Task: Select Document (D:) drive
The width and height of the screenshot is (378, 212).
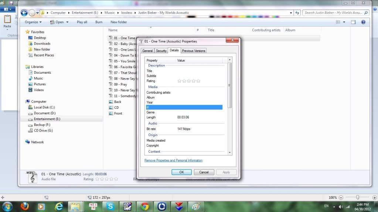Action: tap(45, 113)
